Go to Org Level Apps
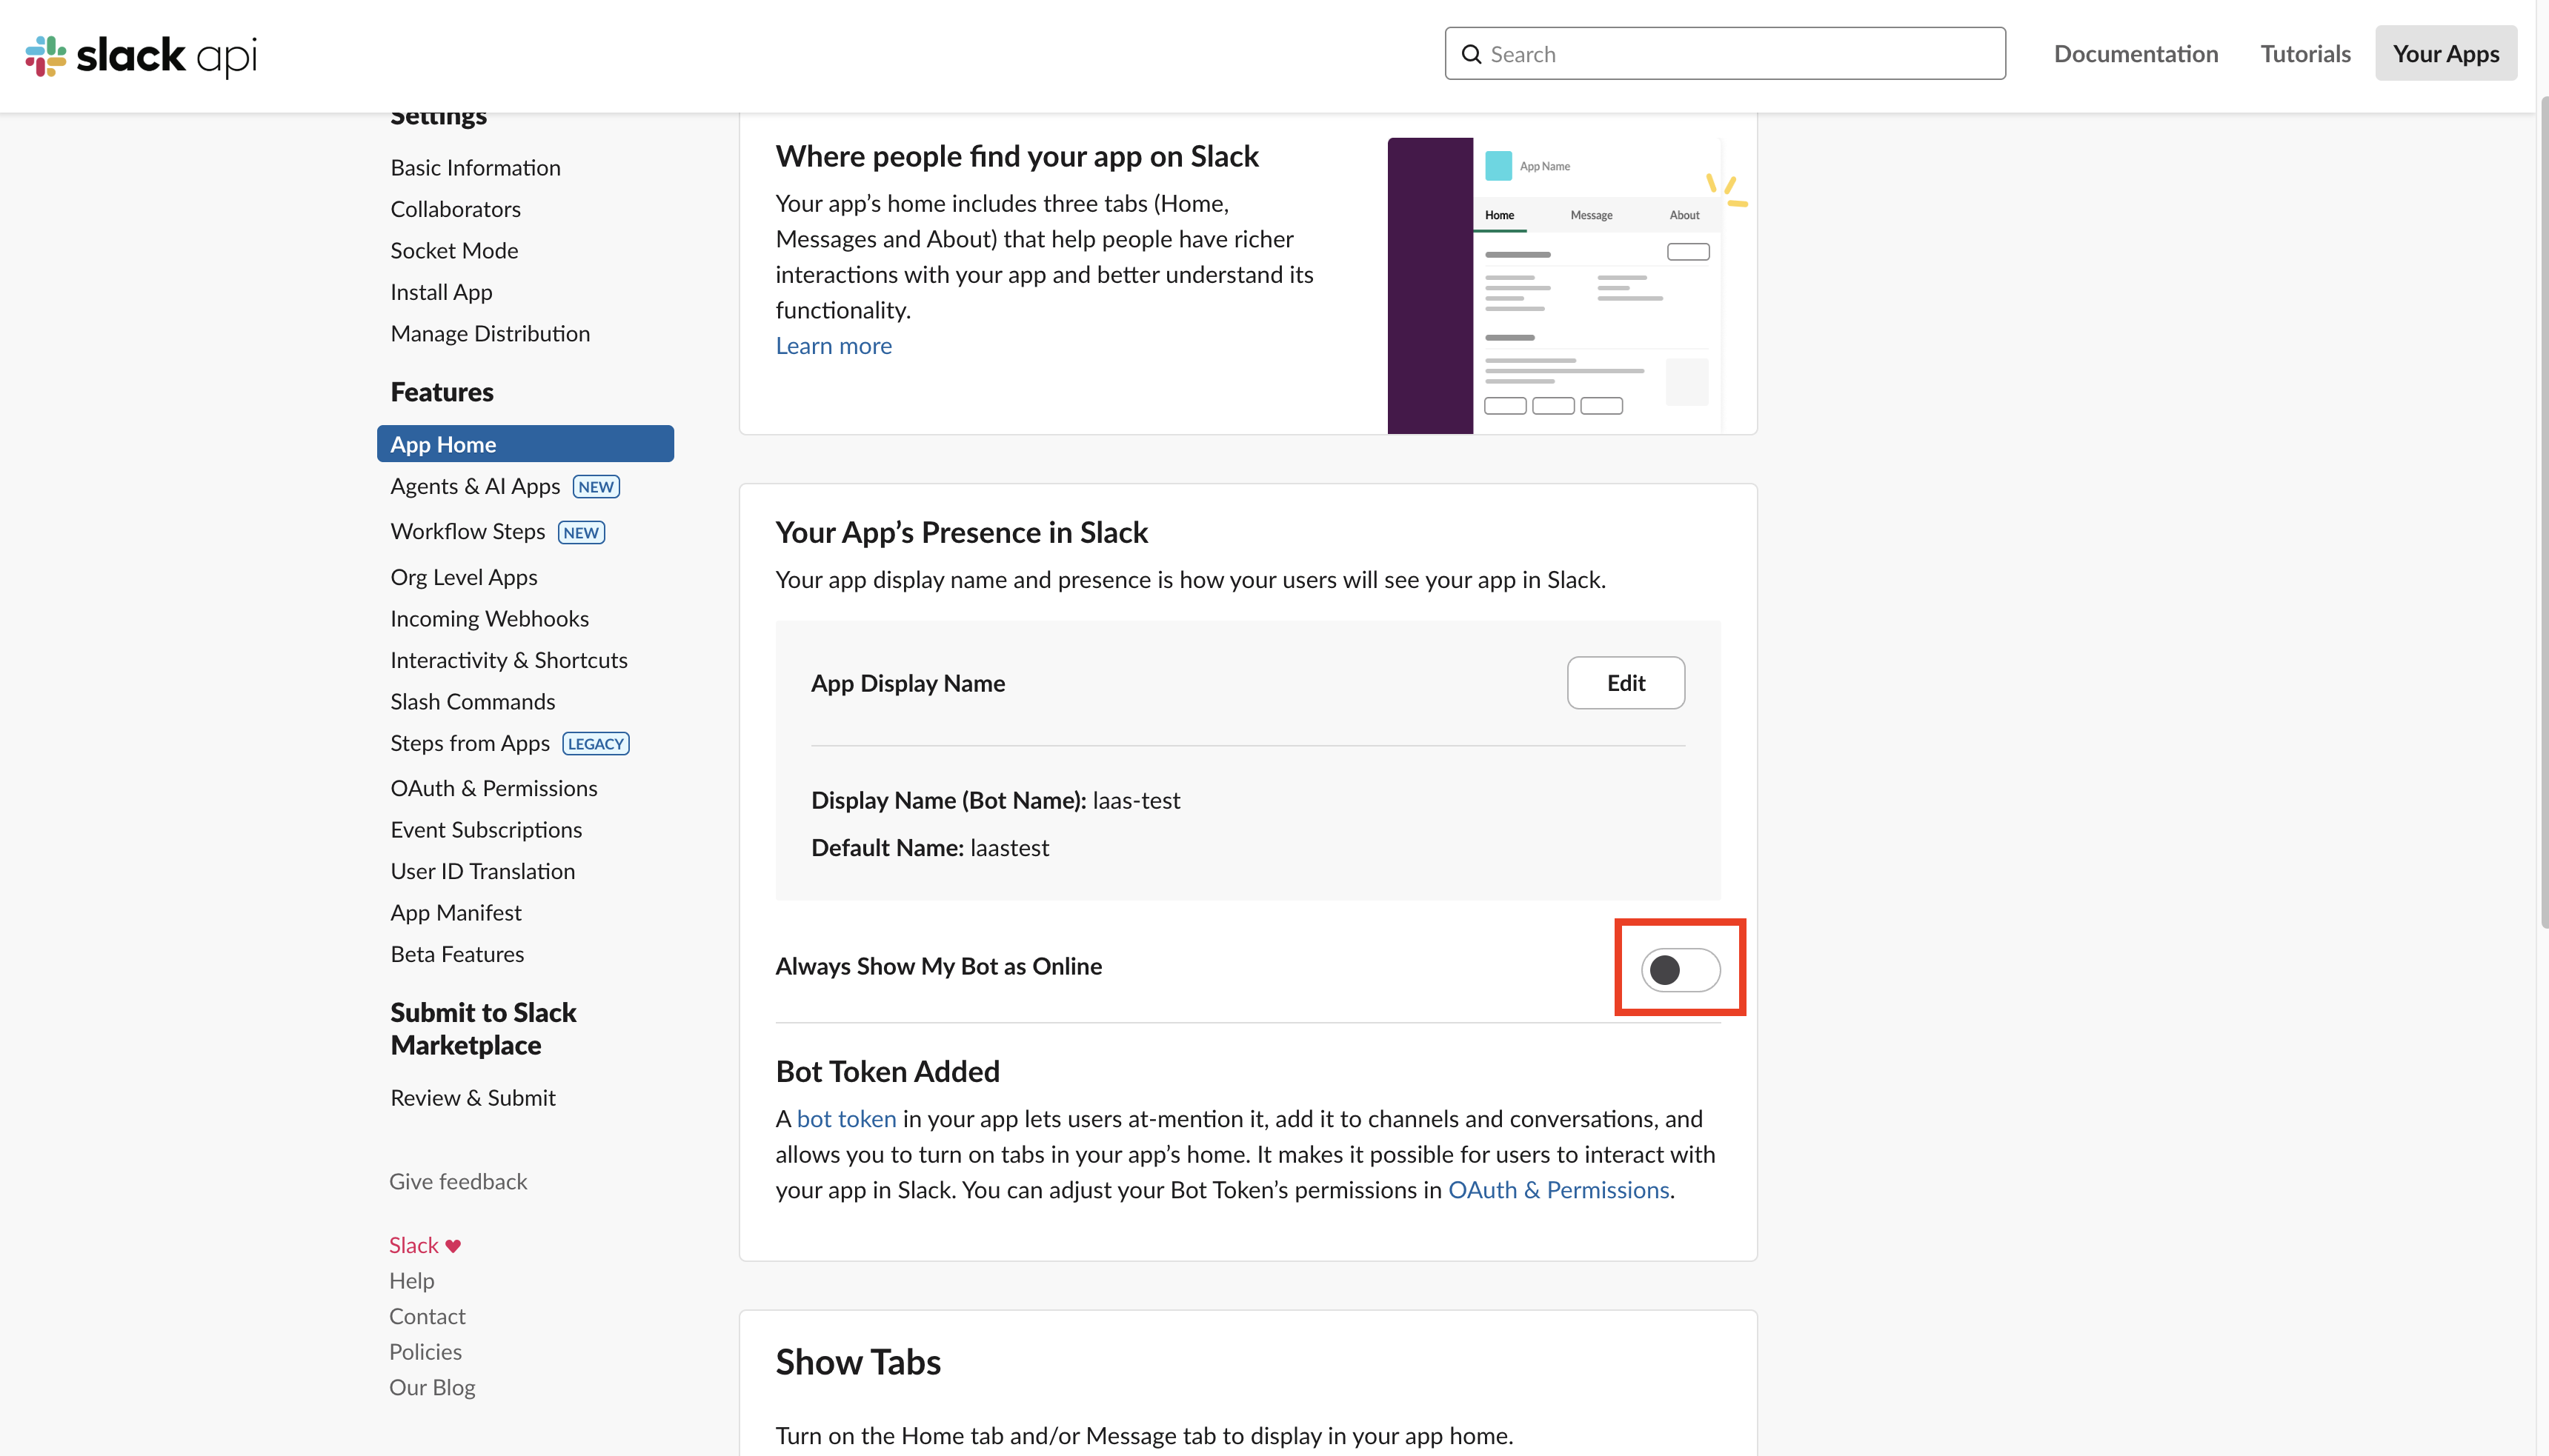This screenshot has height=1456, width=2549. (463, 578)
